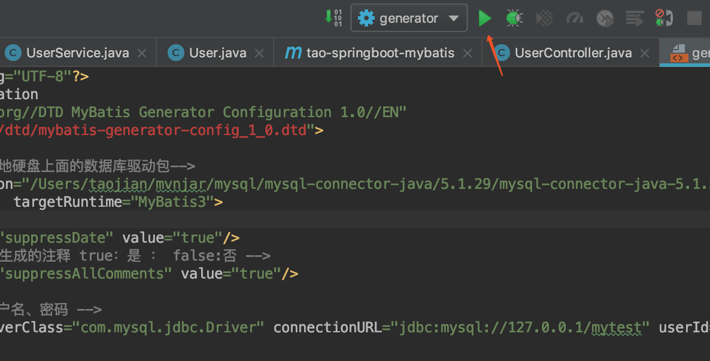The height and width of the screenshot is (361, 710).
Task: Close the tao-springboot-mybatis tab
Action: [x=469, y=53]
